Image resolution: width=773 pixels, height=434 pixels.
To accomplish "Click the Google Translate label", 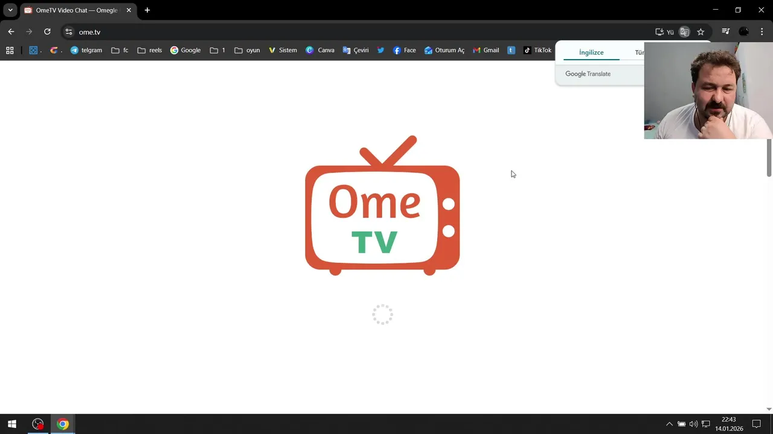I will (588, 74).
